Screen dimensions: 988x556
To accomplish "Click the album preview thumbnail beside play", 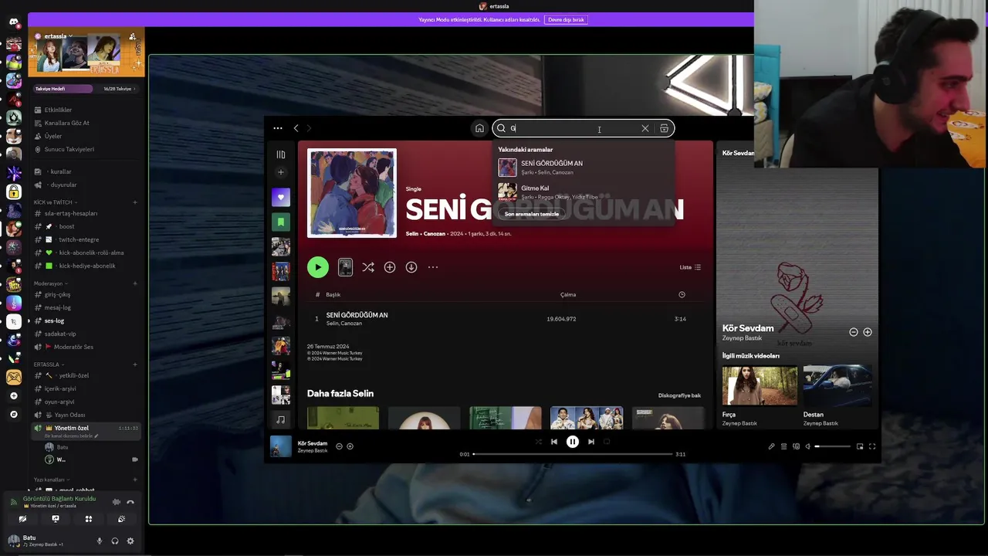I will 345,267.
